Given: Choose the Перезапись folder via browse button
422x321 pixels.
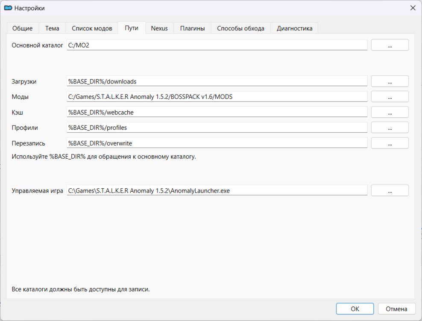Looking at the screenshot, I should tap(390, 143).
